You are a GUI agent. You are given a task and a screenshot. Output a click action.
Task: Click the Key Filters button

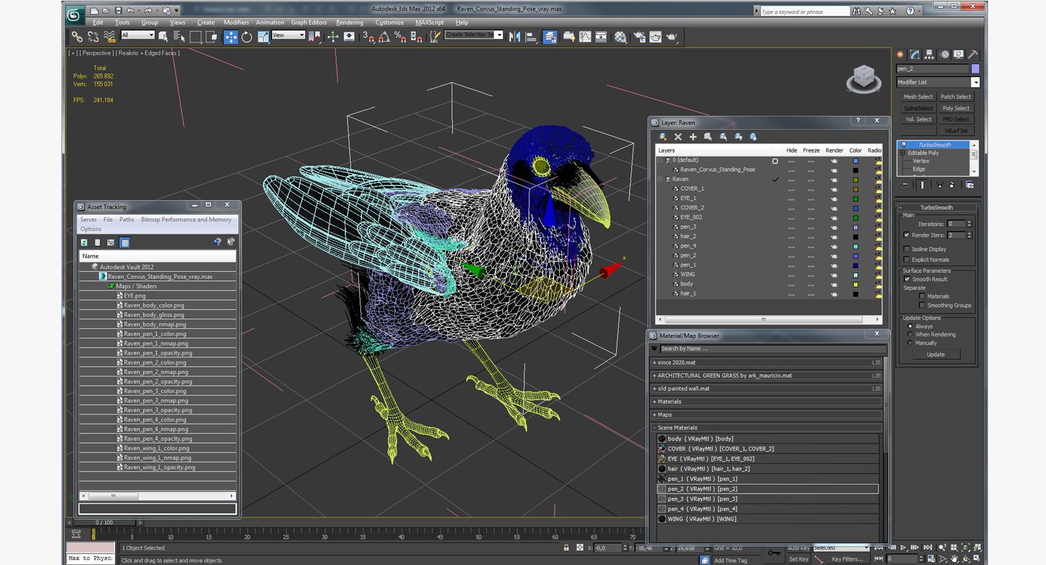(847, 559)
